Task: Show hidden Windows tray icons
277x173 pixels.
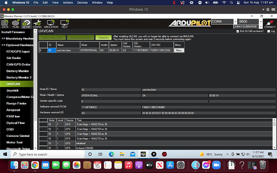Action: (228, 154)
